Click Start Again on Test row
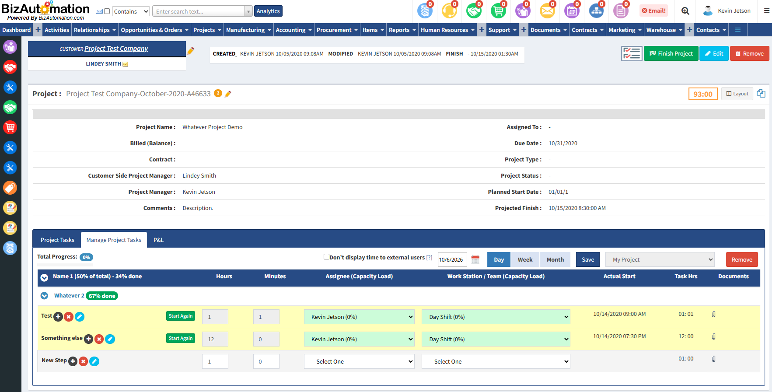The image size is (772, 392). (181, 316)
